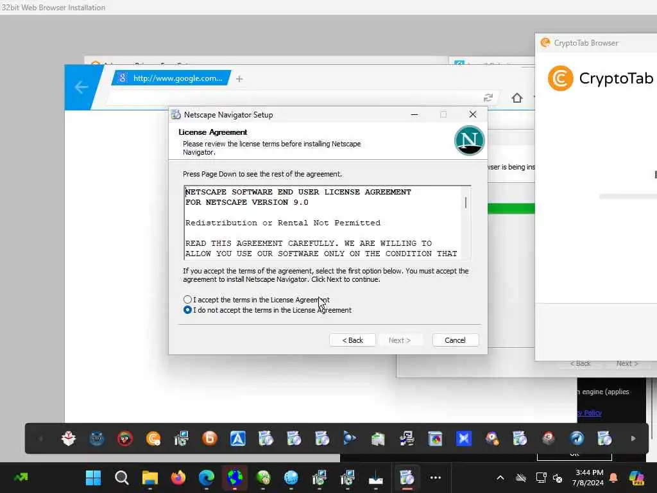Image resolution: width=657 pixels, height=493 pixels.
Task: Open the red and gray dock icon
Action: (548, 438)
